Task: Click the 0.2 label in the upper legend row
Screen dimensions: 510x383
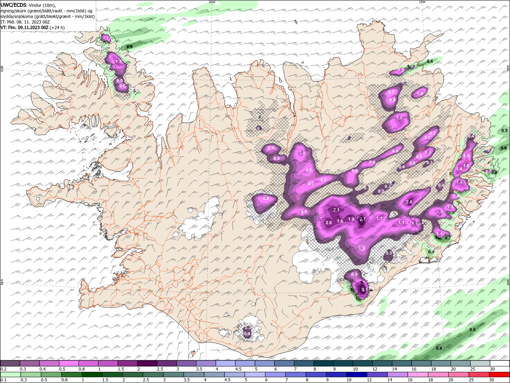Action: 3,369
